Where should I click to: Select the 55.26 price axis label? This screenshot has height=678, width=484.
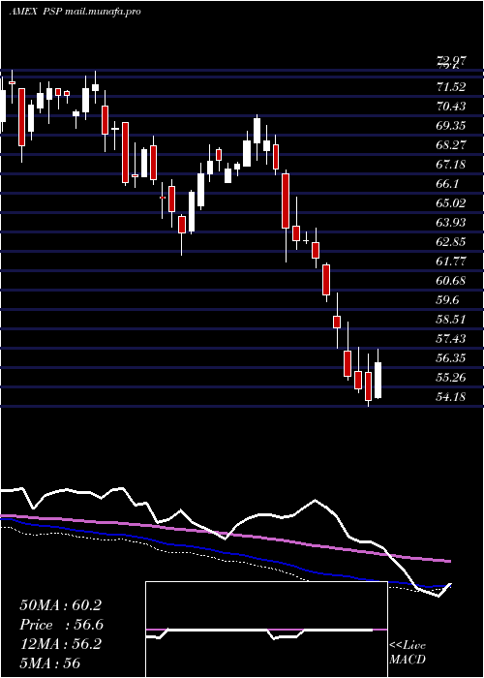(451, 378)
